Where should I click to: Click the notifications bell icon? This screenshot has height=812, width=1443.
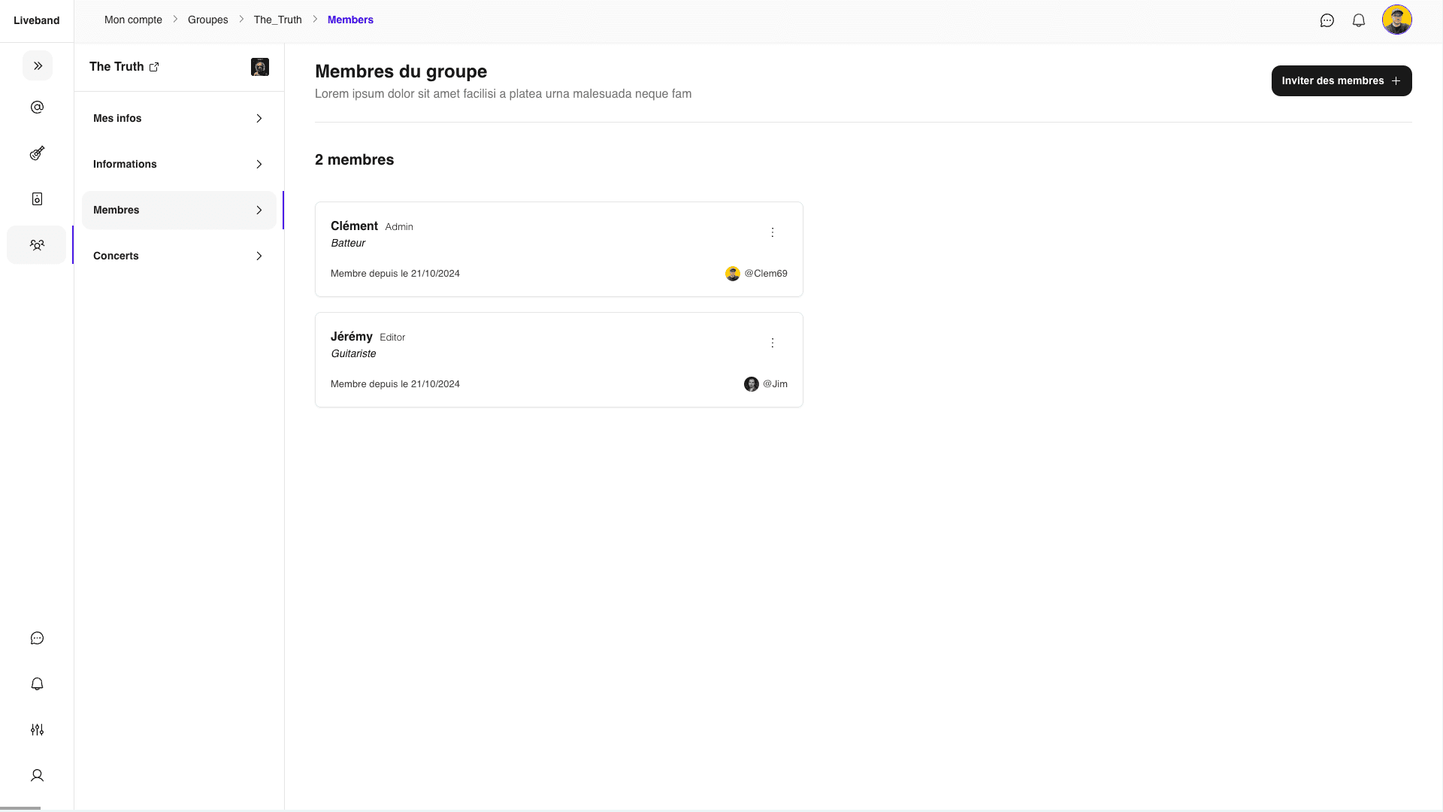click(1359, 20)
